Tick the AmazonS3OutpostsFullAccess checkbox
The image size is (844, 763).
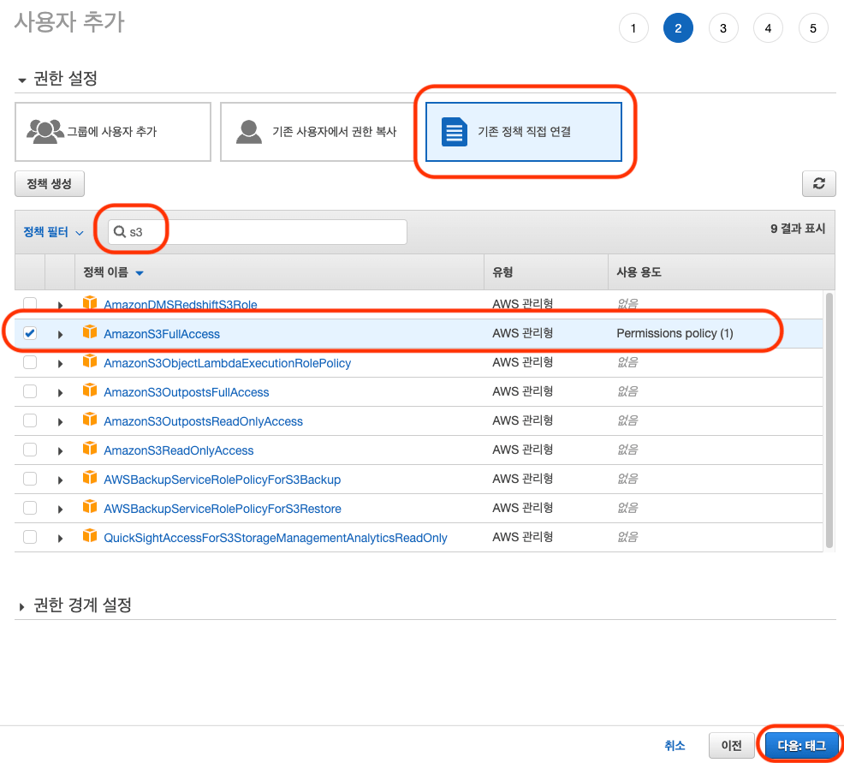coord(30,392)
